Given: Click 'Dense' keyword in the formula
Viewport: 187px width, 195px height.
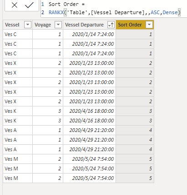Looking at the screenshot, I should point(170,12).
